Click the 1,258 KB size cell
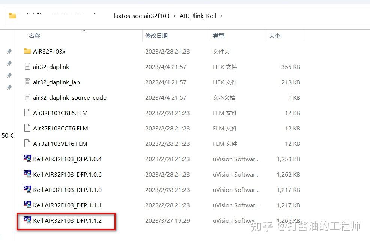370x241 pixels. pyautogui.click(x=288, y=159)
